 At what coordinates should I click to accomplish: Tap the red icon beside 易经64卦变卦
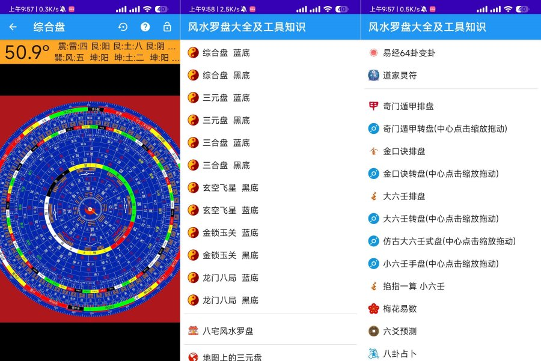[373, 53]
